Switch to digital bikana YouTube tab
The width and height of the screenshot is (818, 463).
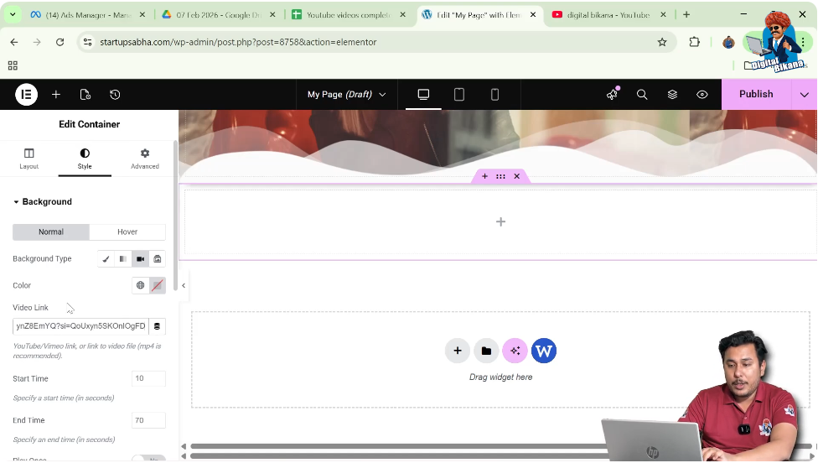(x=608, y=14)
